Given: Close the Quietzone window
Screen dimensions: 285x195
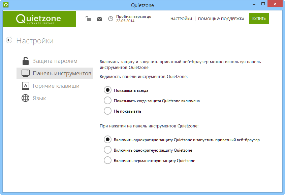Looking at the screenshot, I should click(275, 4).
